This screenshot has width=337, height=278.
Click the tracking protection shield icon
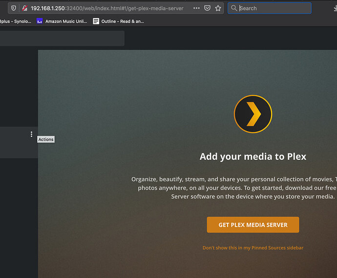[x=14, y=8]
